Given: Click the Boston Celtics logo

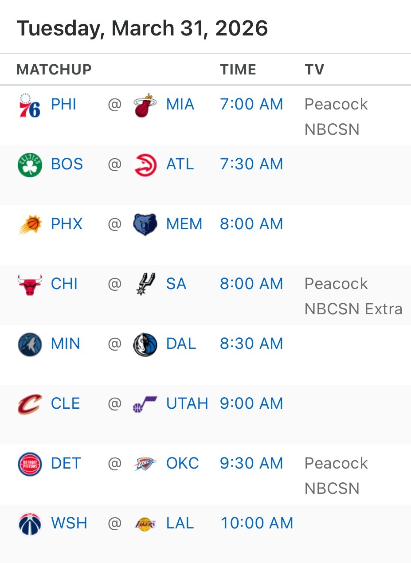Looking at the screenshot, I should pyautogui.click(x=30, y=165).
